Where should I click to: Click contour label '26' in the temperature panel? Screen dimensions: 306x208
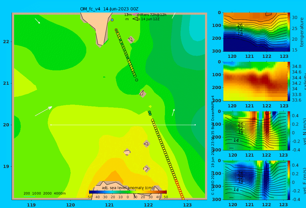[240, 25]
